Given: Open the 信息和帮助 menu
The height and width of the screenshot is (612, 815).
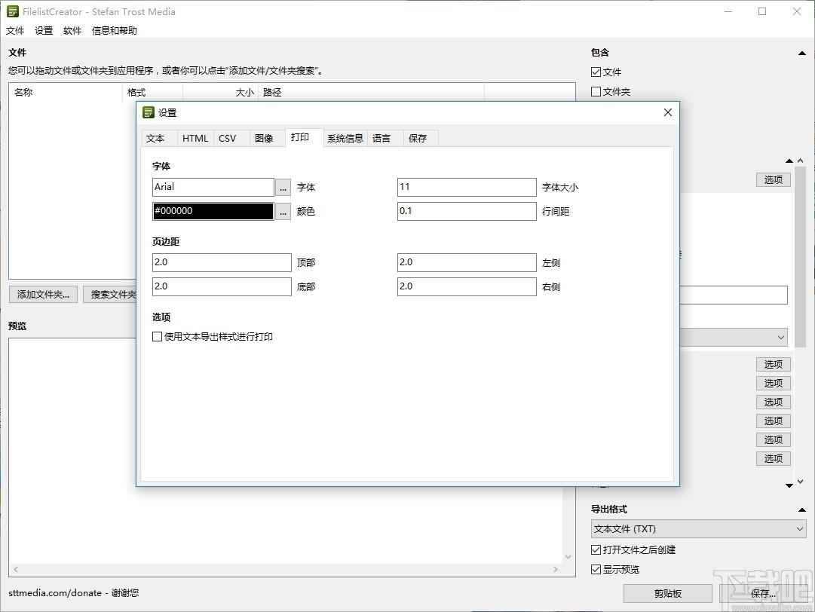Looking at the screenshot, I should [115, 31].
